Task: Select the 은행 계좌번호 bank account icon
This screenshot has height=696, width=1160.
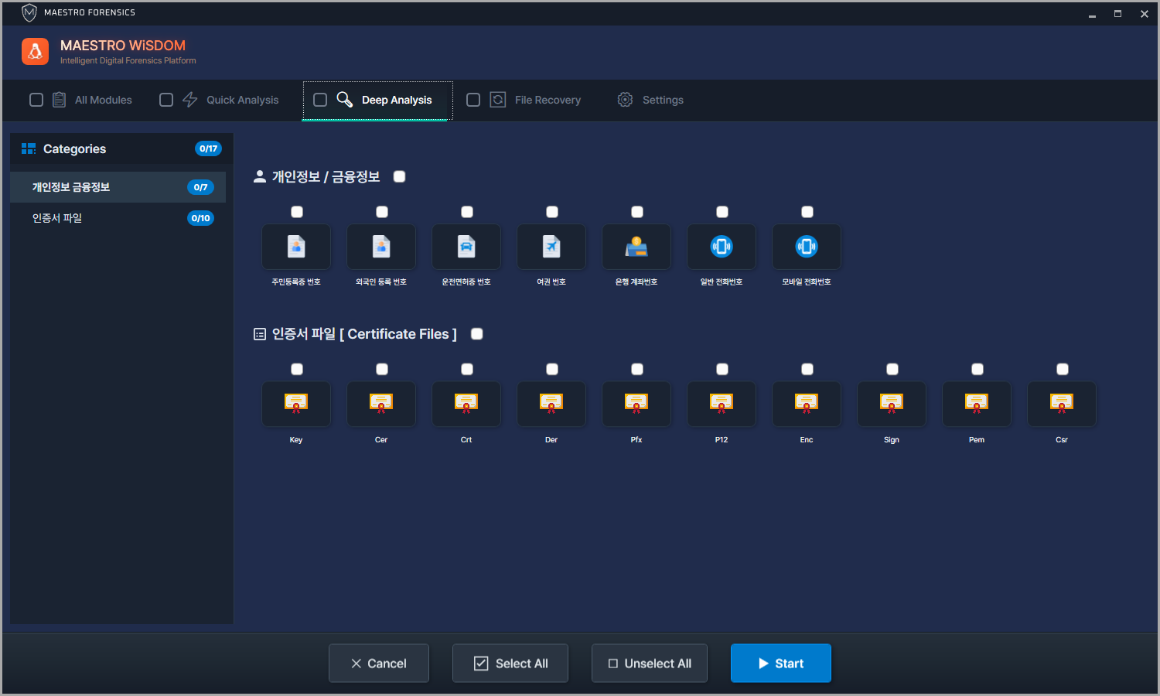Action: 636,247
